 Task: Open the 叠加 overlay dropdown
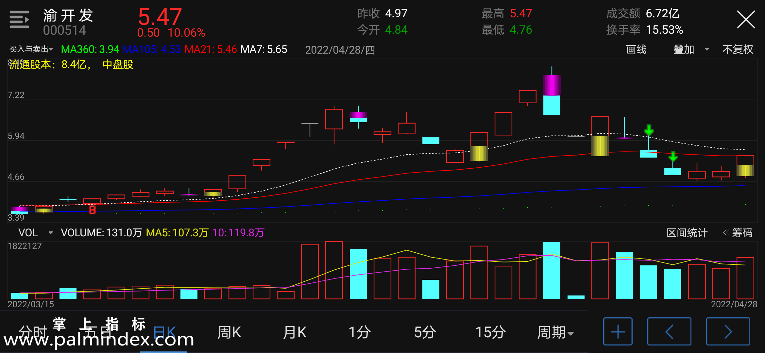tap(691, 49)
